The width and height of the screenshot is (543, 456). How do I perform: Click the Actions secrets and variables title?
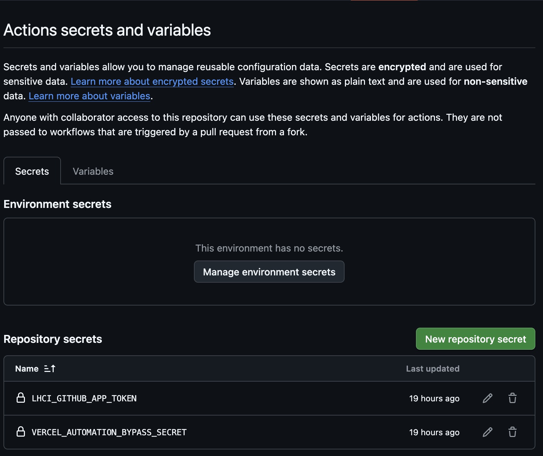tap(107, 30)
